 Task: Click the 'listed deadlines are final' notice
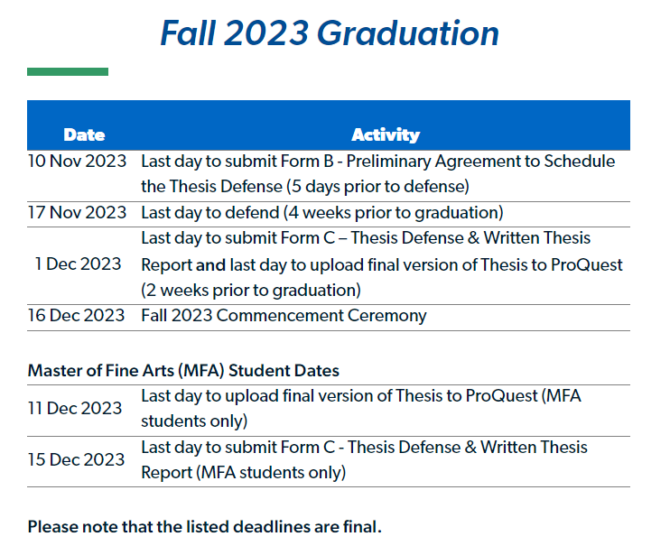(204, 526)
